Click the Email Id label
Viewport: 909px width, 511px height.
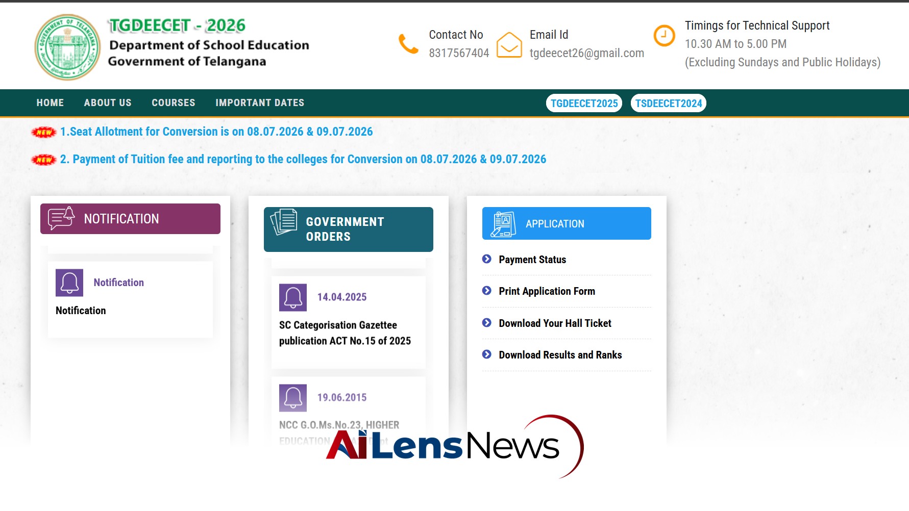549,35
